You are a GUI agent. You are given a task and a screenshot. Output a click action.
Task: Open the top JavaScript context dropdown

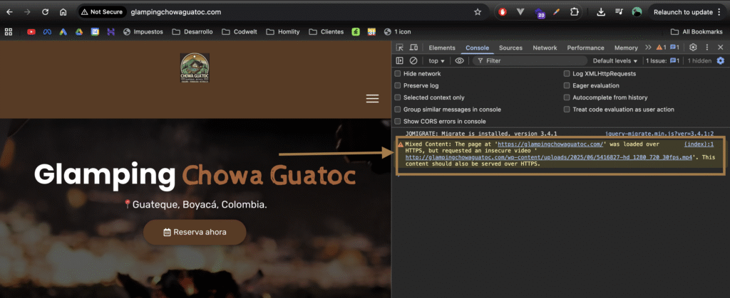436,61
